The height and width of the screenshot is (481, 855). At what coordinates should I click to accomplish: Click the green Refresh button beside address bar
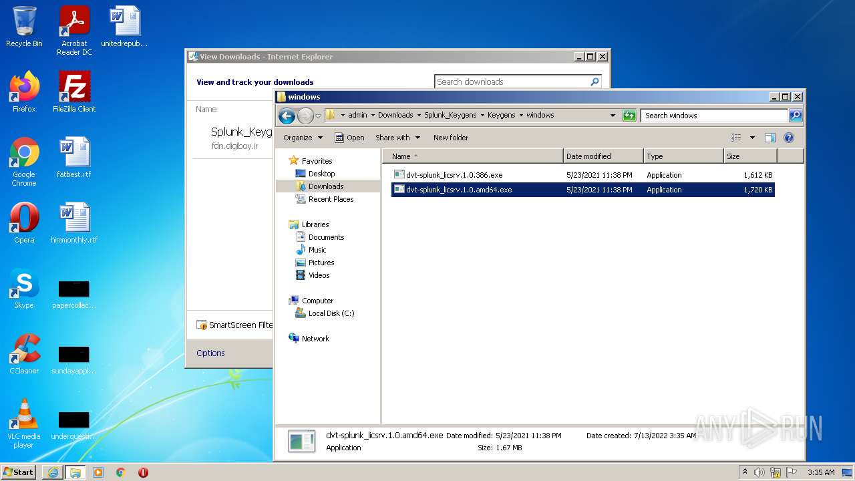point(629,115)
